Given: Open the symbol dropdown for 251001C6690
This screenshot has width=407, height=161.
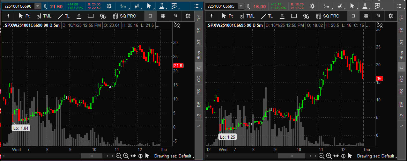Looking at the screenshot, I should pos(38,6).
